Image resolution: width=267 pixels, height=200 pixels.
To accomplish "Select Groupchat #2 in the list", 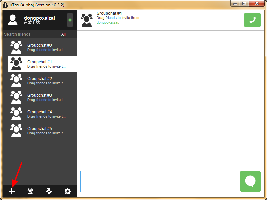I will point(39,80).
